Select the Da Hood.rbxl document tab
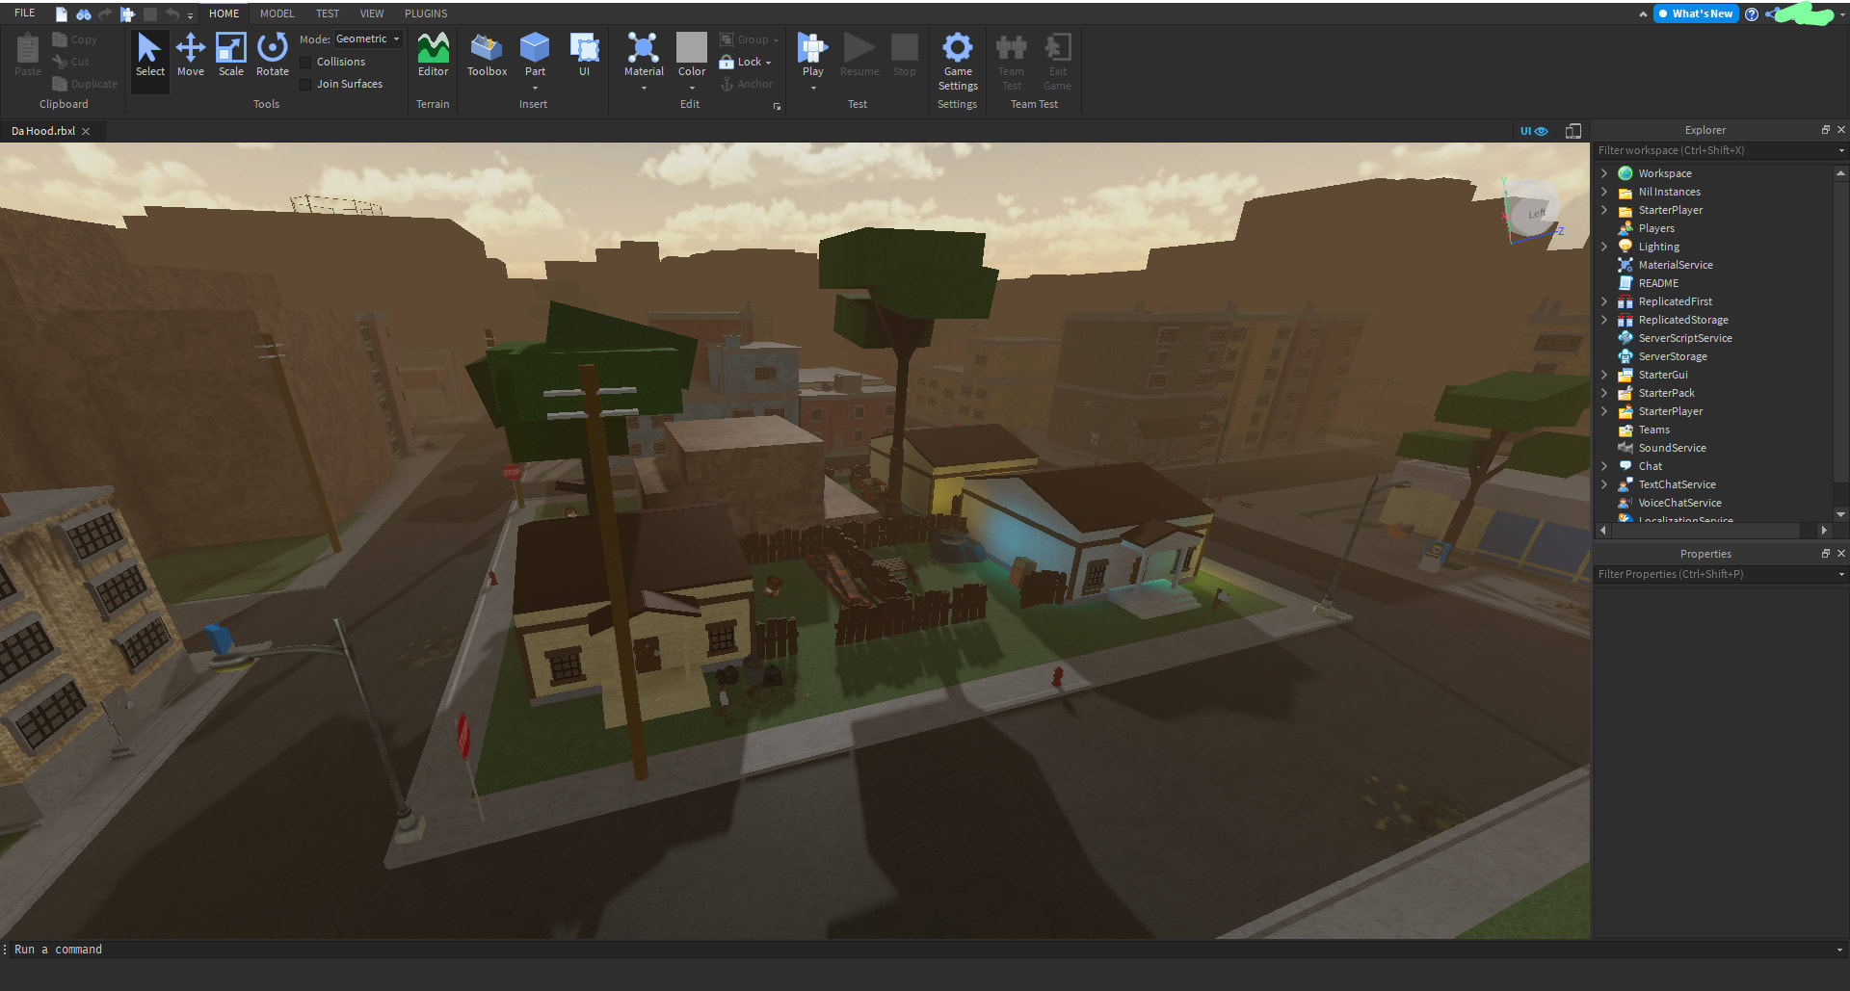 coord(43,131)
